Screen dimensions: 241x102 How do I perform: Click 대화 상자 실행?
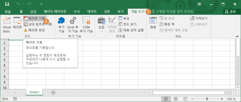[x=131, y=30]
